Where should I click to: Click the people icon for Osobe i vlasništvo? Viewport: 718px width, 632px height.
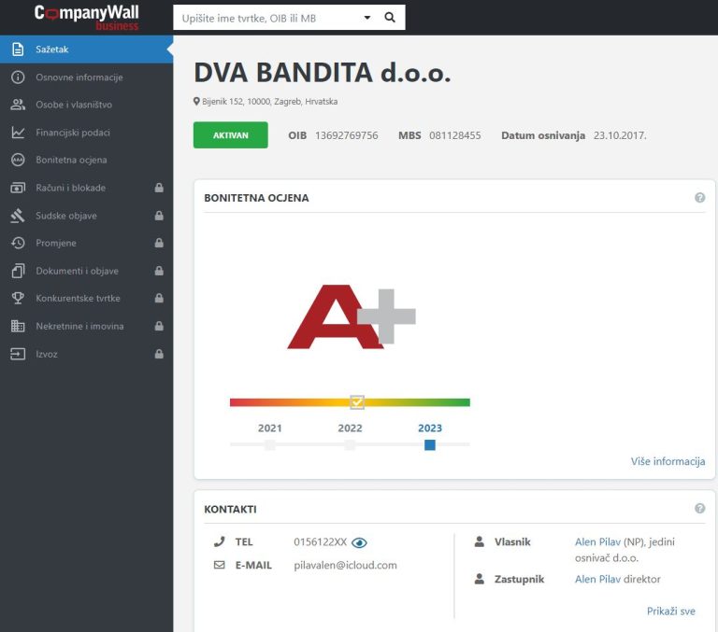tap(18, 105)
